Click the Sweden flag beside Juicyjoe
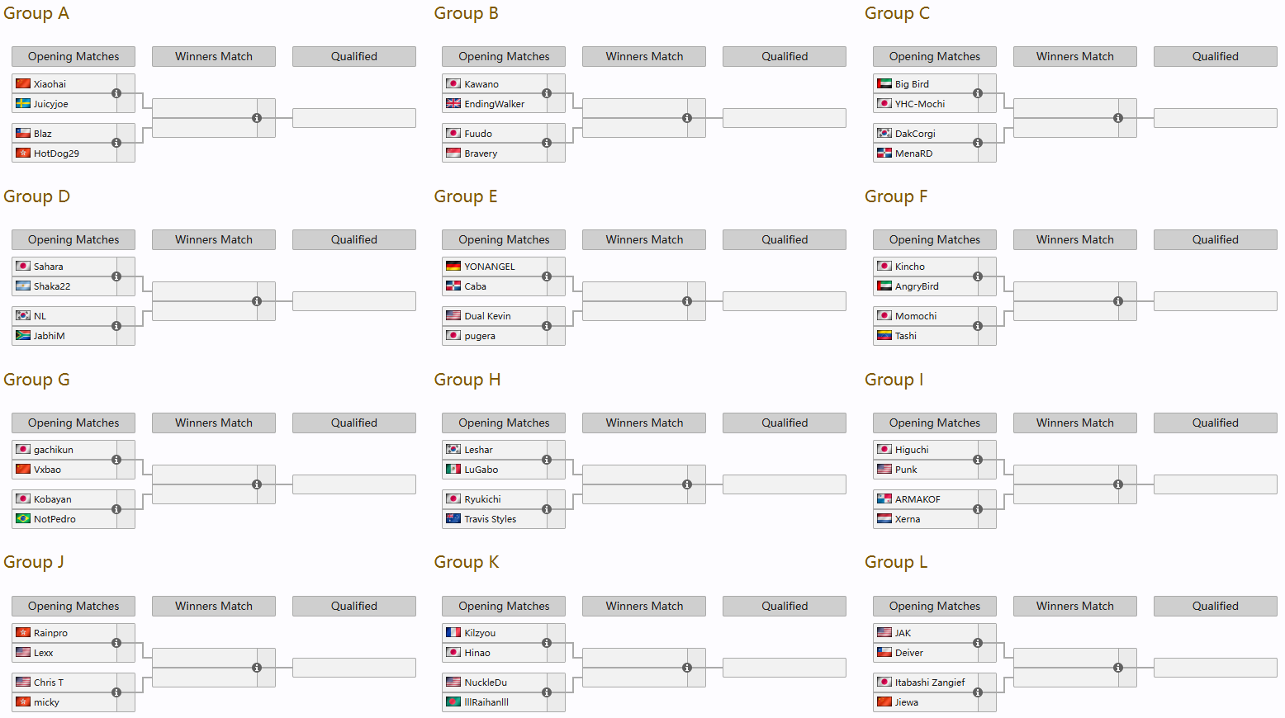The height and width of the screenshot is (718, 1285). click(x=23, y=104)
